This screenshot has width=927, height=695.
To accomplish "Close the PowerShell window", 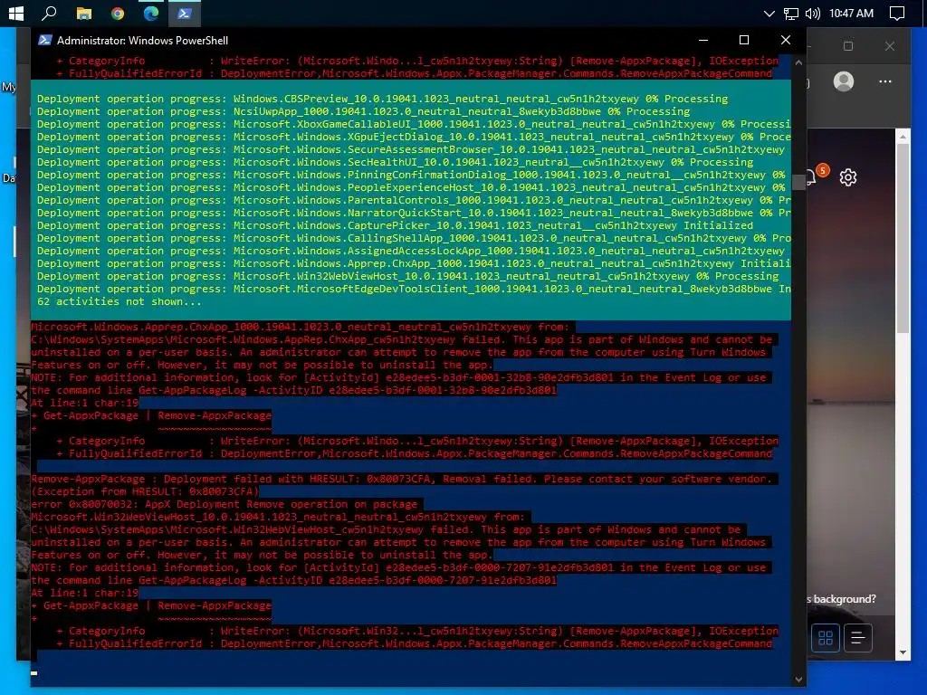I will 786,40.
